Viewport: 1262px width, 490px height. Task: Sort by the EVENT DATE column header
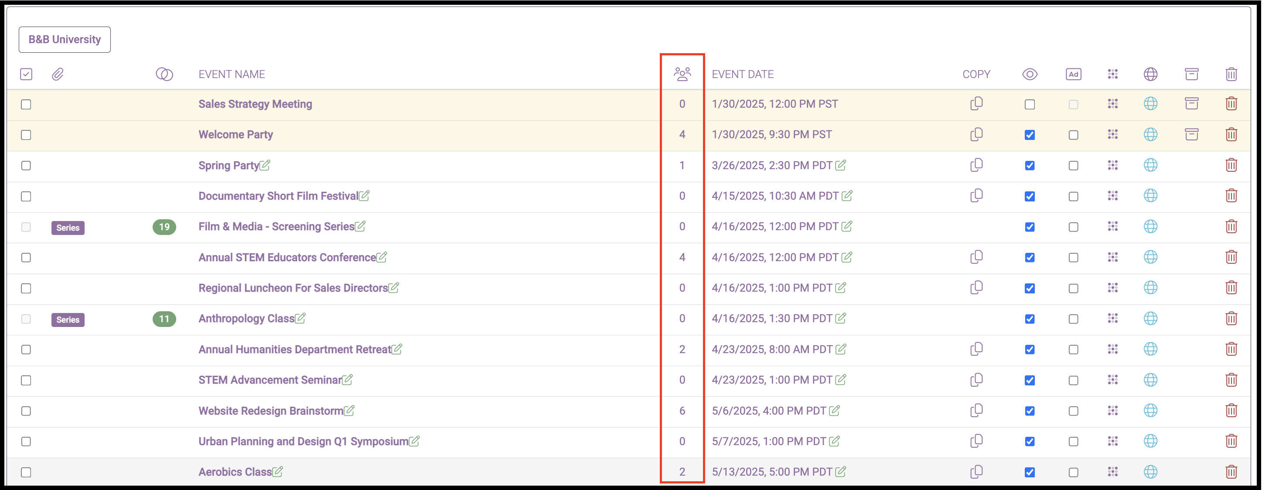click(742, 74)
